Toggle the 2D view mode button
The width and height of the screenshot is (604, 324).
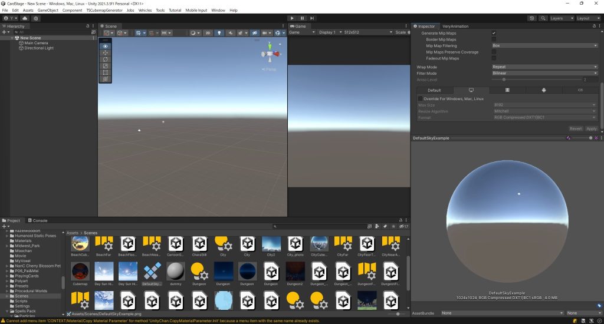point(208,33)
